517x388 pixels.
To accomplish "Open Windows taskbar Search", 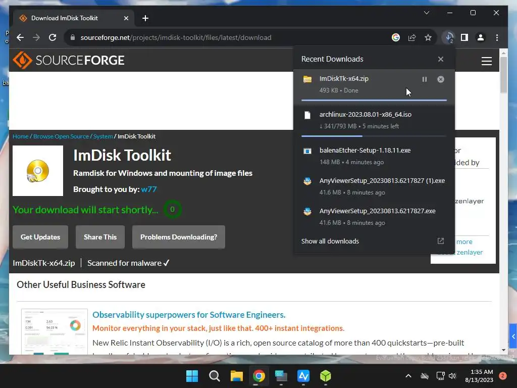I will (214, 376).
